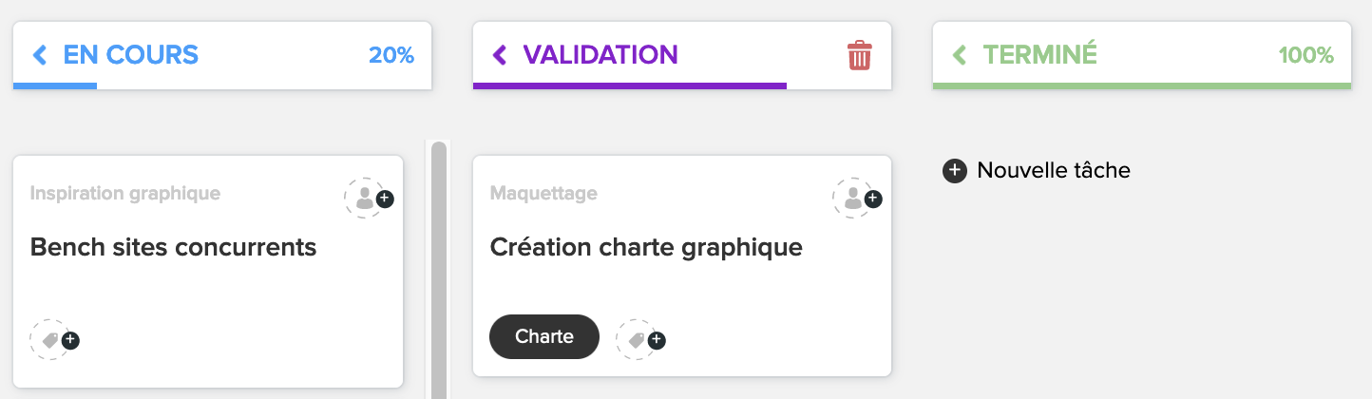Add a tag to Bench sites concurrents
The width and height of the screenshot is (1372, 399).
(55, 339)
